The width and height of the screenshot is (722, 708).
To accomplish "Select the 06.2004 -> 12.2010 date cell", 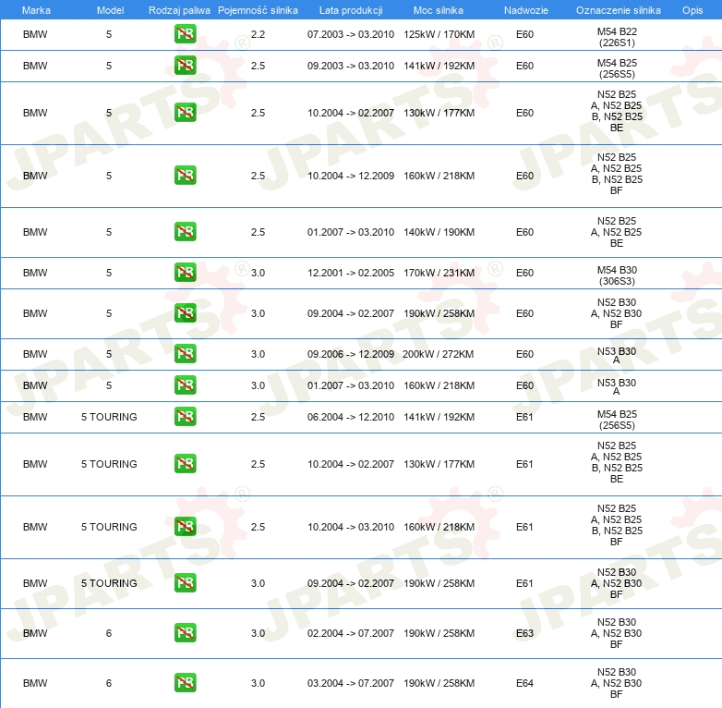I will [351, 417].
